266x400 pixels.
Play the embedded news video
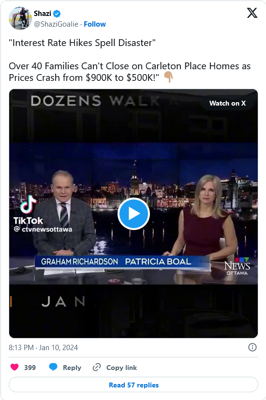(x=133, y=214)
